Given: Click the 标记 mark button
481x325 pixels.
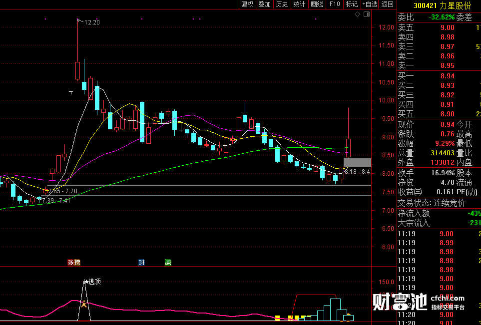Looking at the screenshot, I should pyautogui.click(x=352, y=4).
